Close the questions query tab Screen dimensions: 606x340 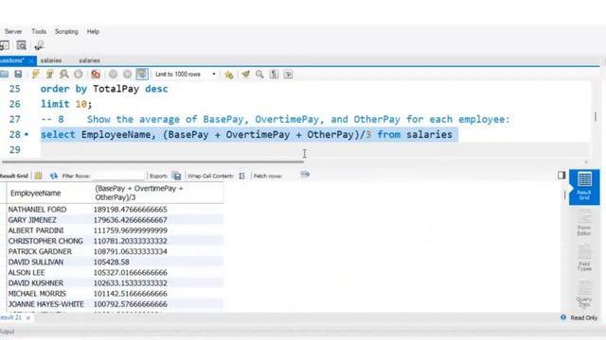[x=31, y=60]
